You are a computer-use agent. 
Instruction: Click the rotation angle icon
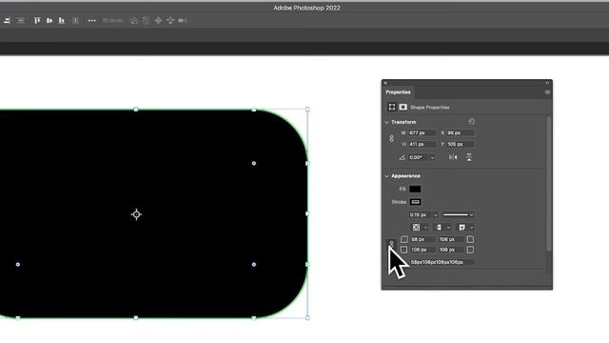[402, 157]
